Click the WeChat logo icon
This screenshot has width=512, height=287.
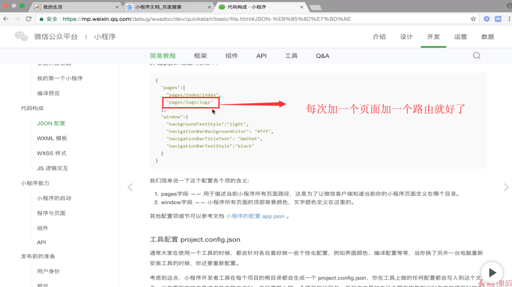[x=21, y=36]
